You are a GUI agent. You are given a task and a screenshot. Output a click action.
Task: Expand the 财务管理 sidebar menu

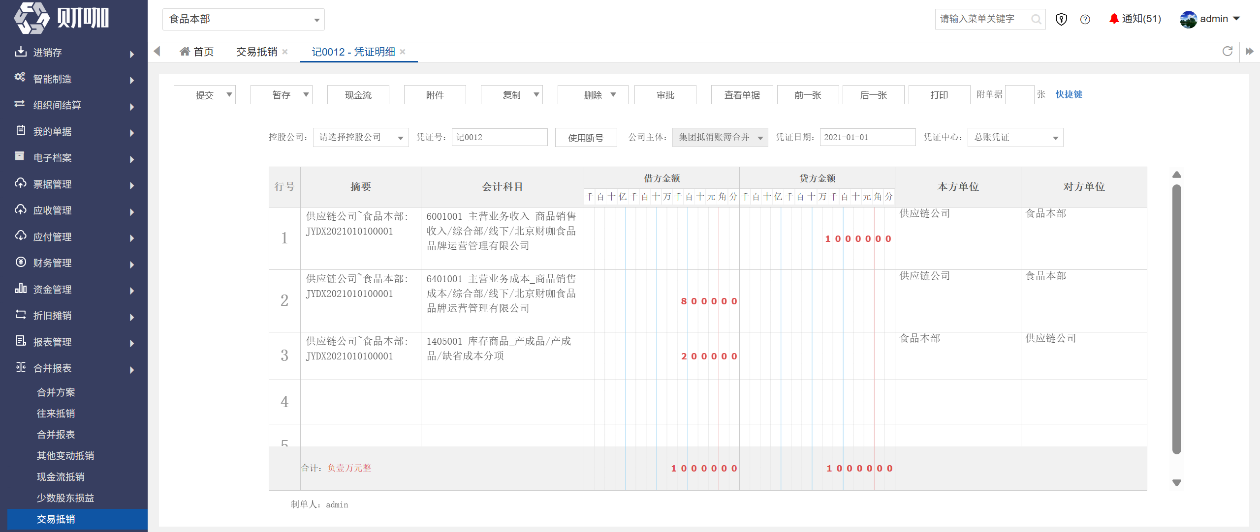click(x=74, y=263)
